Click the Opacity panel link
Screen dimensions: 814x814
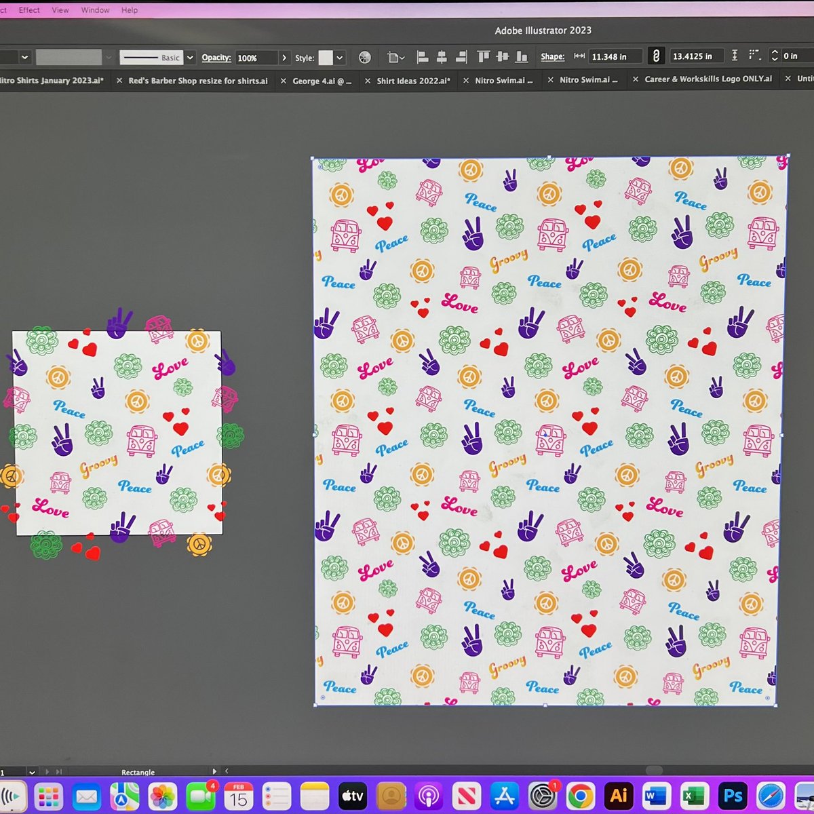[216, 58]
